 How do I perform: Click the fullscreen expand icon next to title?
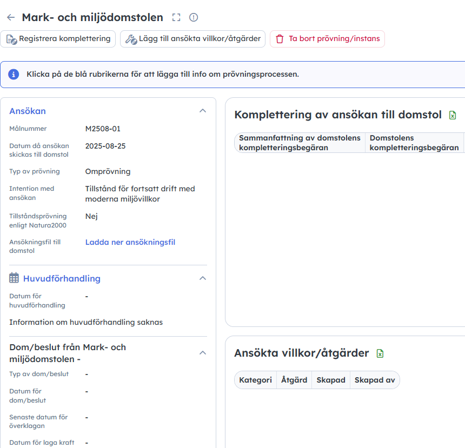coord(176,18)
